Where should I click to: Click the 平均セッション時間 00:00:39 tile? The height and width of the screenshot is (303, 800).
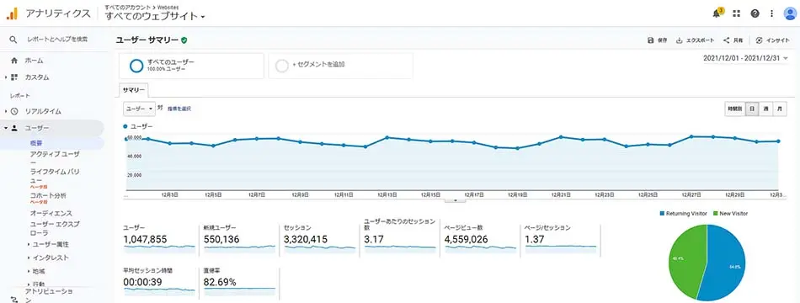pyautogui.click(x=159, y=282)
